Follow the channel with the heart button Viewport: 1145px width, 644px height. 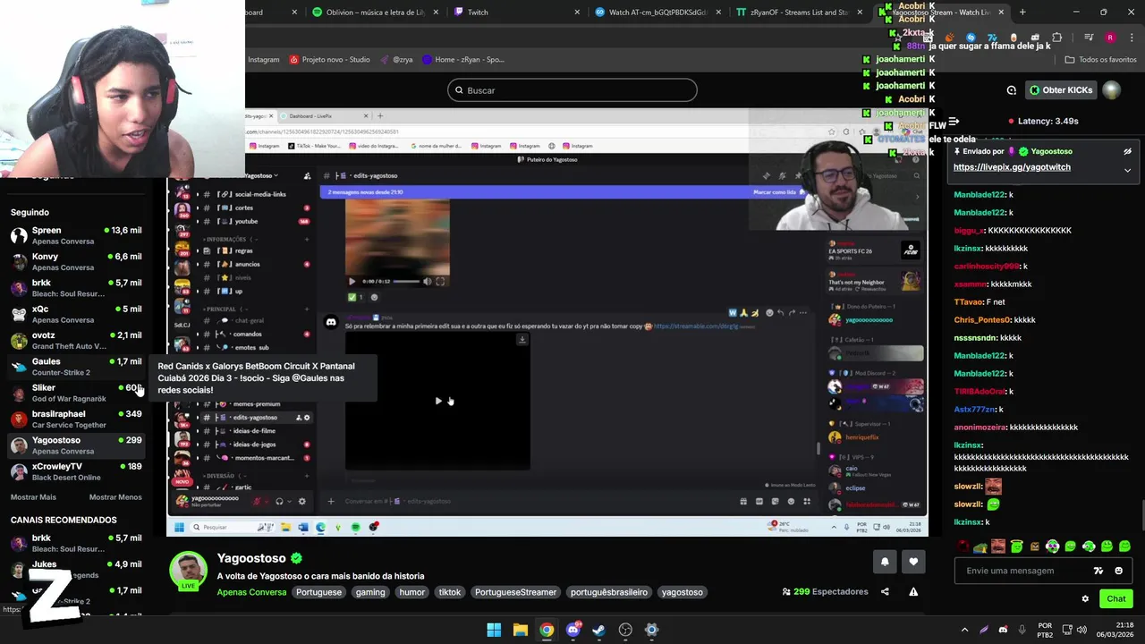tap(913, 562)
